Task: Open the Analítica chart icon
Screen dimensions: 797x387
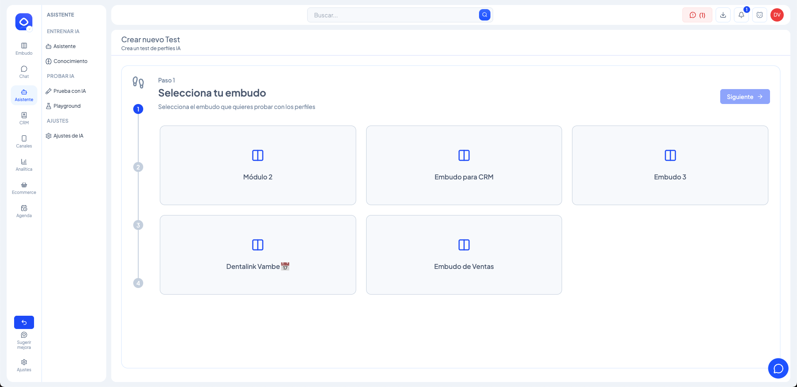Action: coord(24,164)
